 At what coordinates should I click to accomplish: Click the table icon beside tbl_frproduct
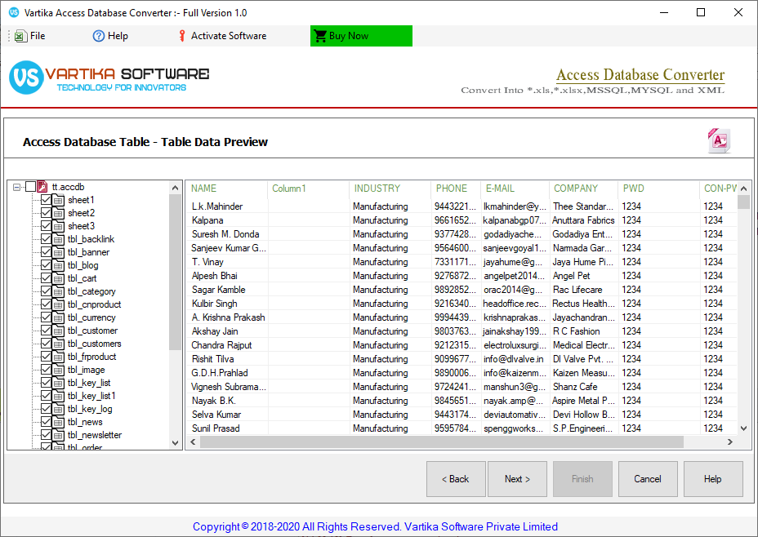click(59, 357)
